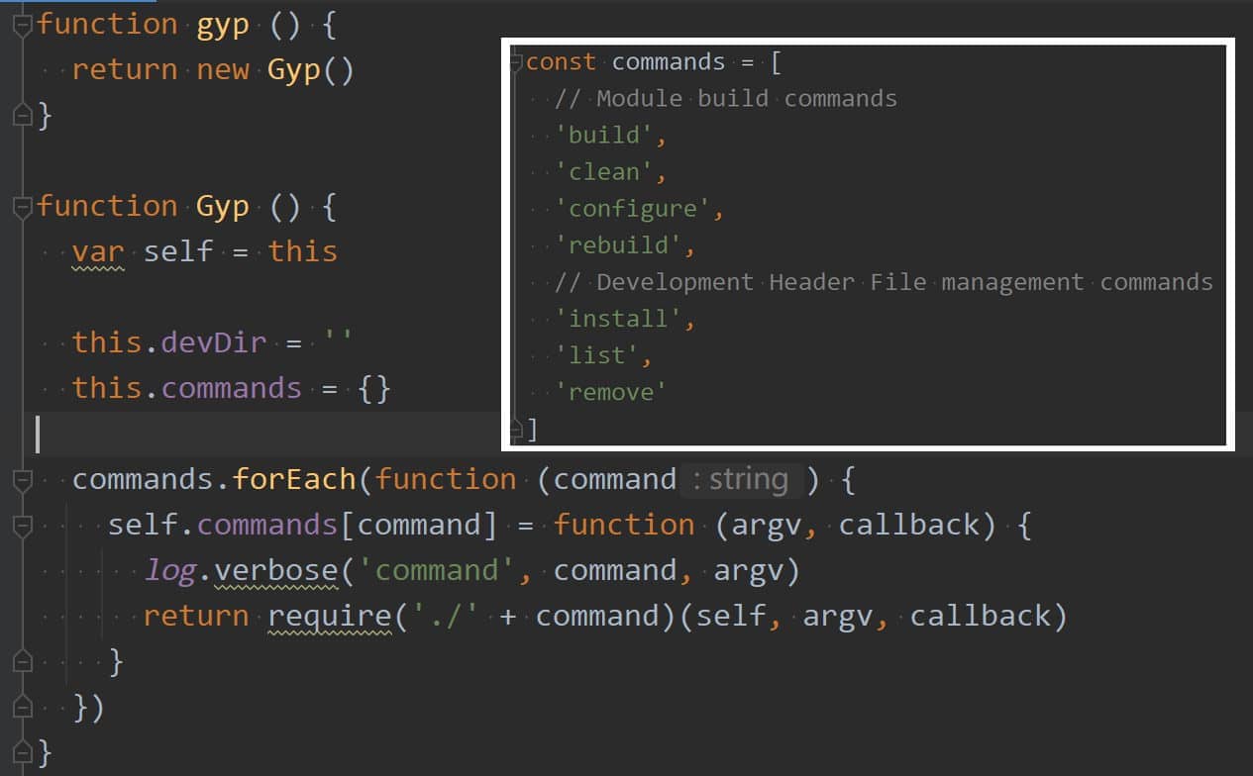Image resolution: width=1253 pixels, height=776 pixels.
Task: Click lowercase 'gyp' function name on first line
Action: (x=223, y=26)
